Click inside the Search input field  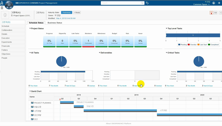point(121,3)
